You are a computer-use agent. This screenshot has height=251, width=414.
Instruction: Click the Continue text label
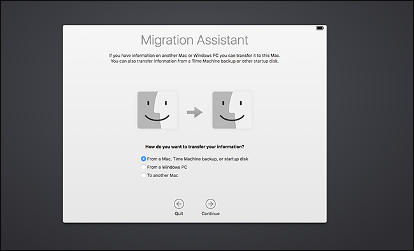[x=210, y=213]
